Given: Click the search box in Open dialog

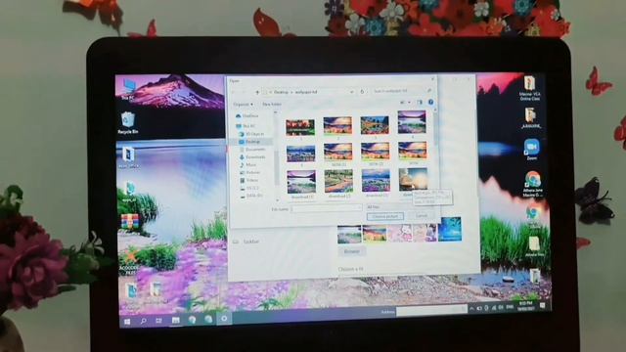Looking at the screenshot, I should point(402,91).
